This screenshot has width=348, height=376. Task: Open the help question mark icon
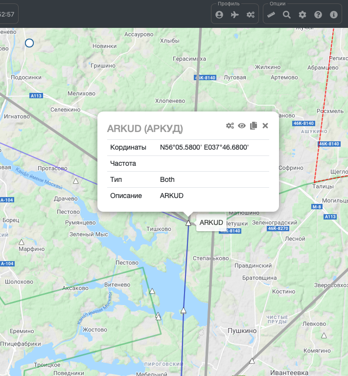(318, 15)
